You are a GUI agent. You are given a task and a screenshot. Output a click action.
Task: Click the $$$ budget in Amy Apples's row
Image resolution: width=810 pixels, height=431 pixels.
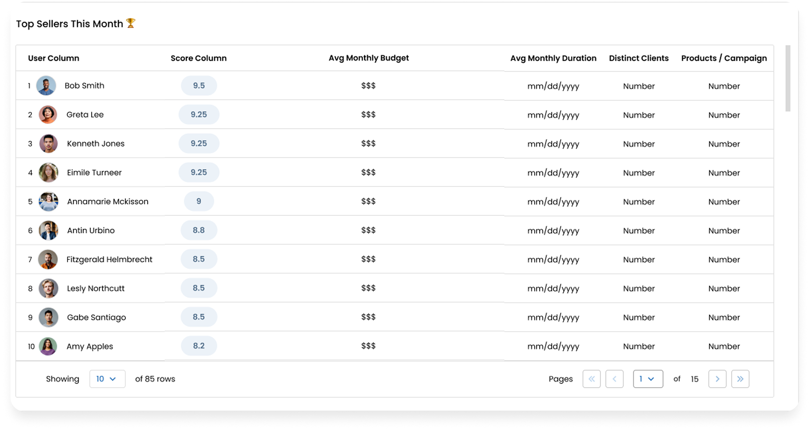pos(368,346)
